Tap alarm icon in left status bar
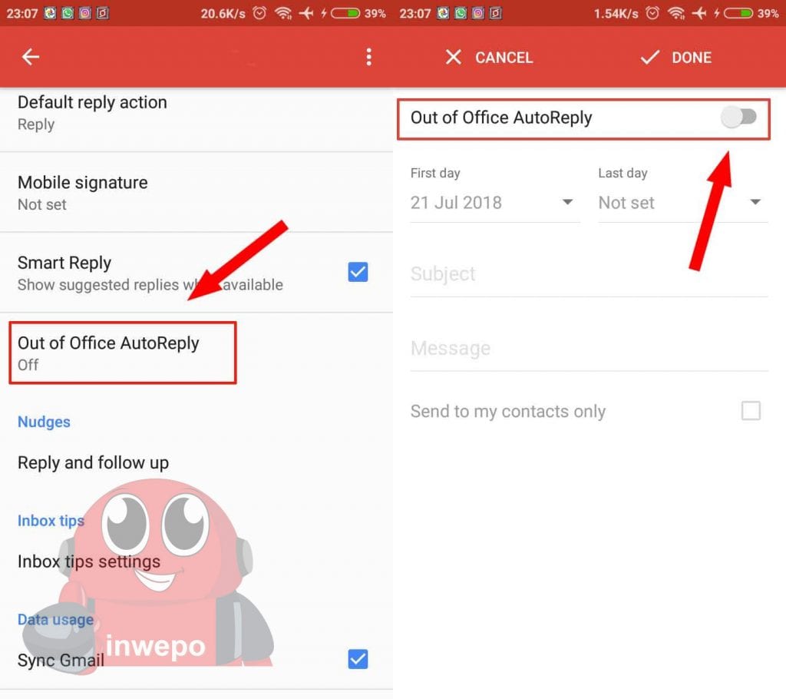 click(x=259, y=13)
